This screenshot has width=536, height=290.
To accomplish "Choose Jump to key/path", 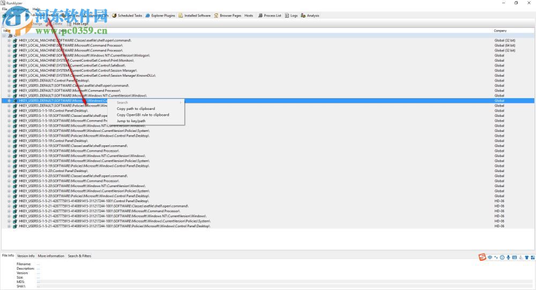I will click(x=131, y=121).
